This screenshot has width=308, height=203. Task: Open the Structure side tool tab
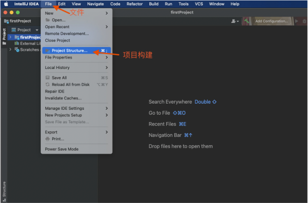point(4,191)
